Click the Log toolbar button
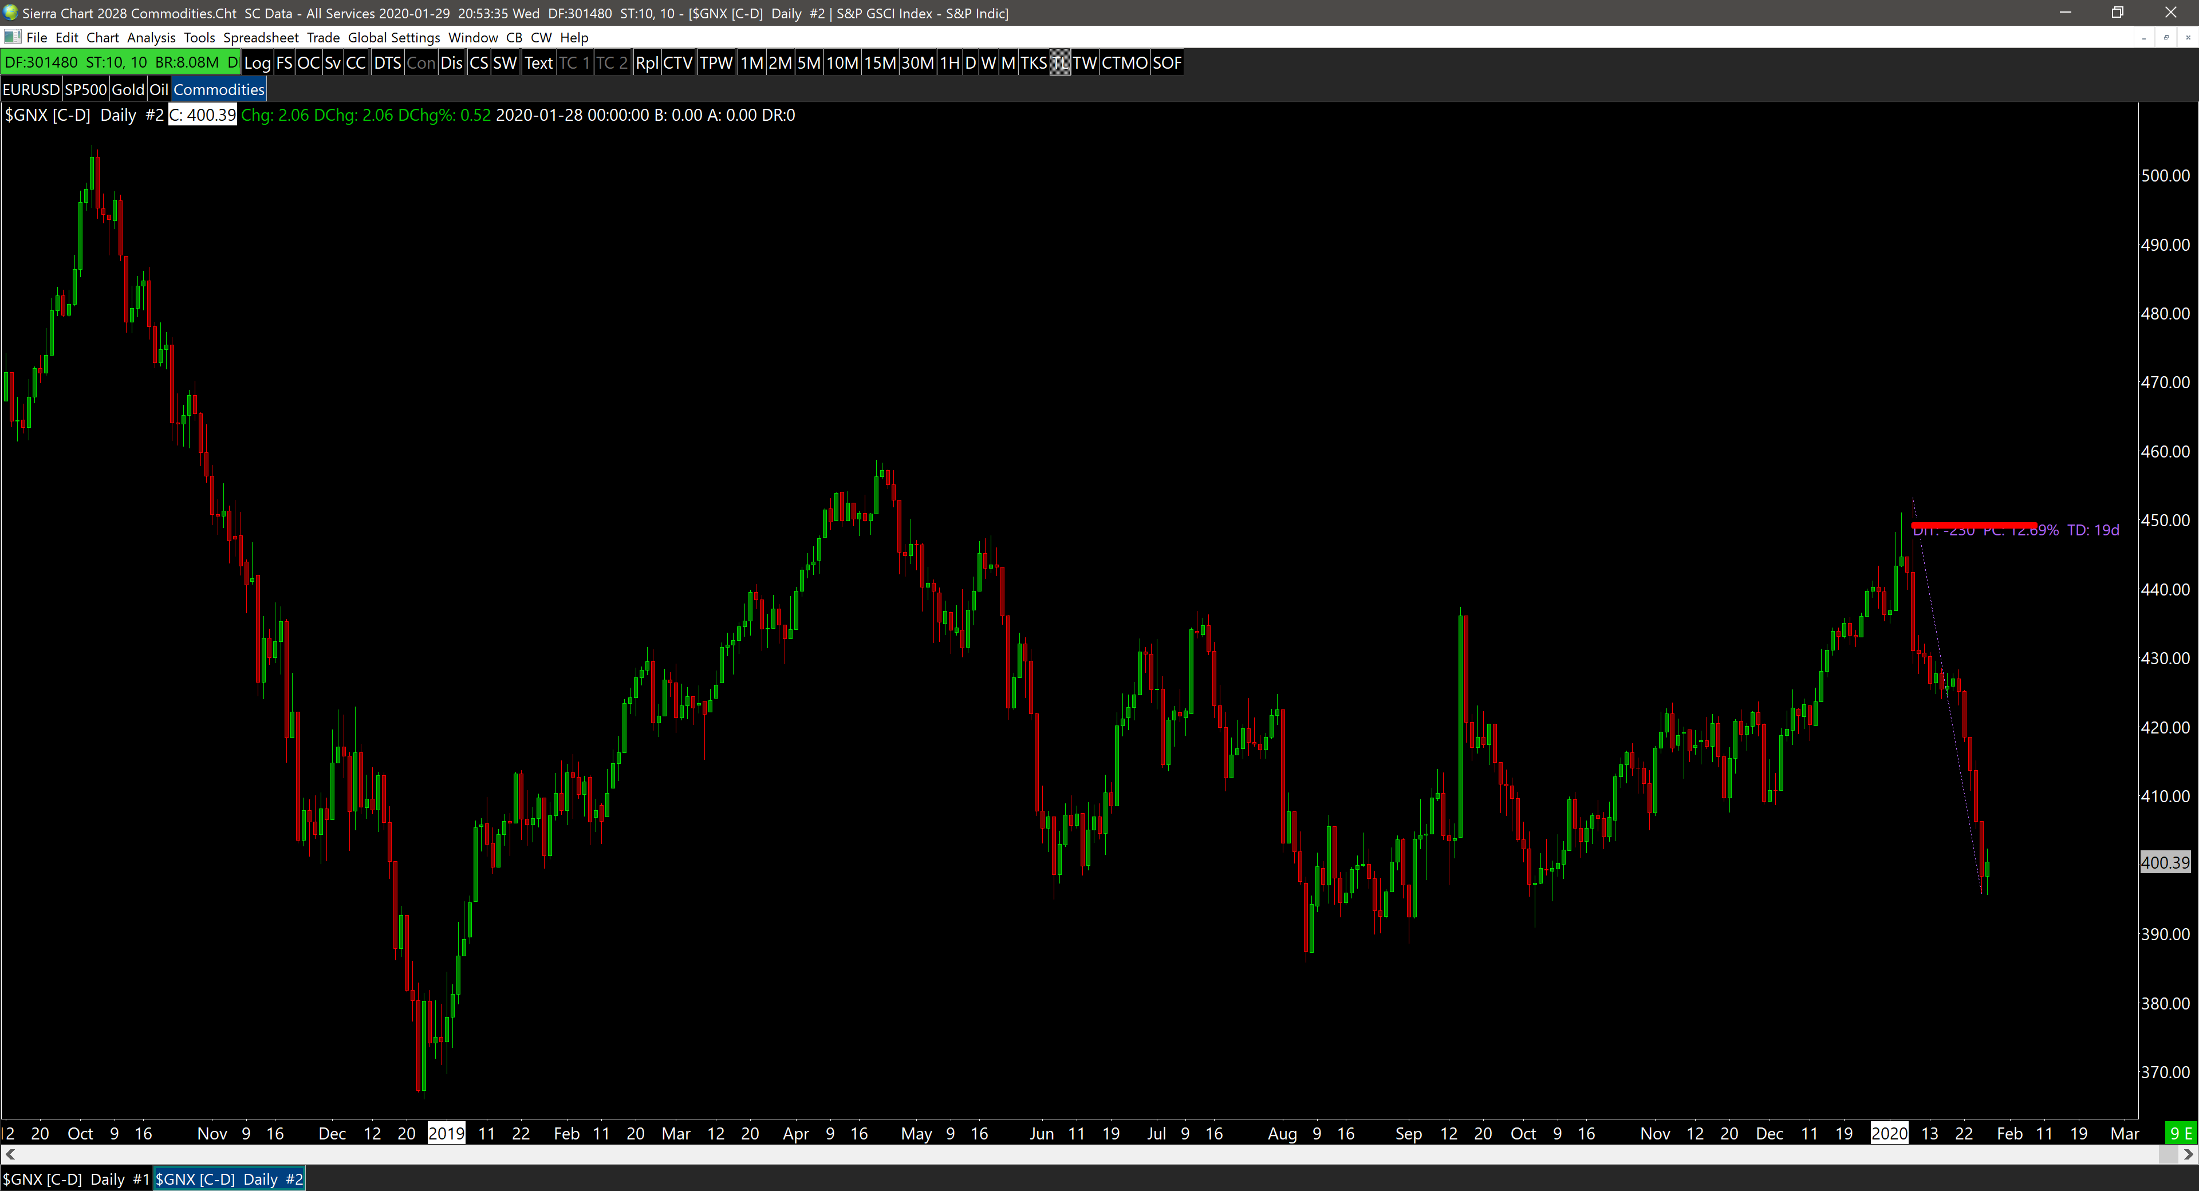The width and height of the screenshot is (2199, 1191). tap(257, 62)
